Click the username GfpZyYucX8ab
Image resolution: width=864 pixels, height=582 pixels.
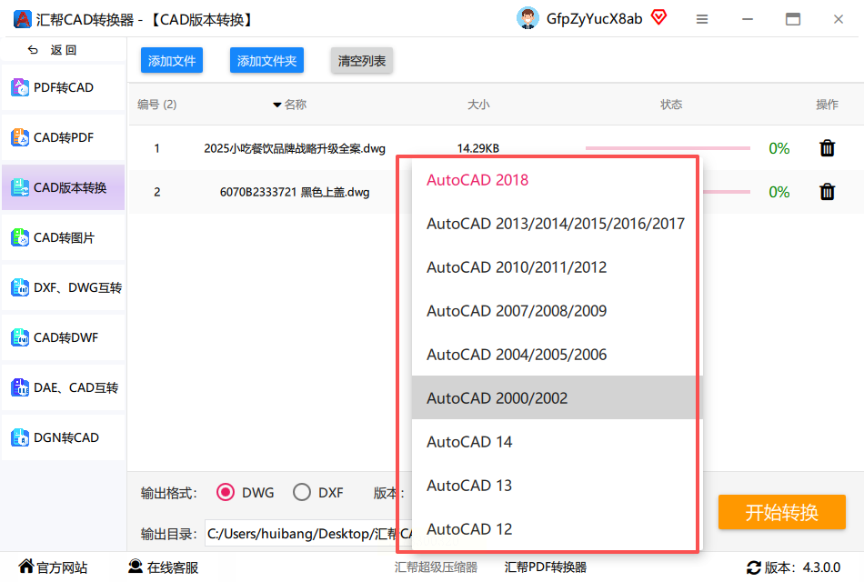point(594,19)
